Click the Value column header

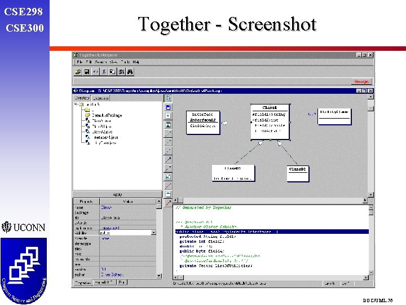pos(128,202)
